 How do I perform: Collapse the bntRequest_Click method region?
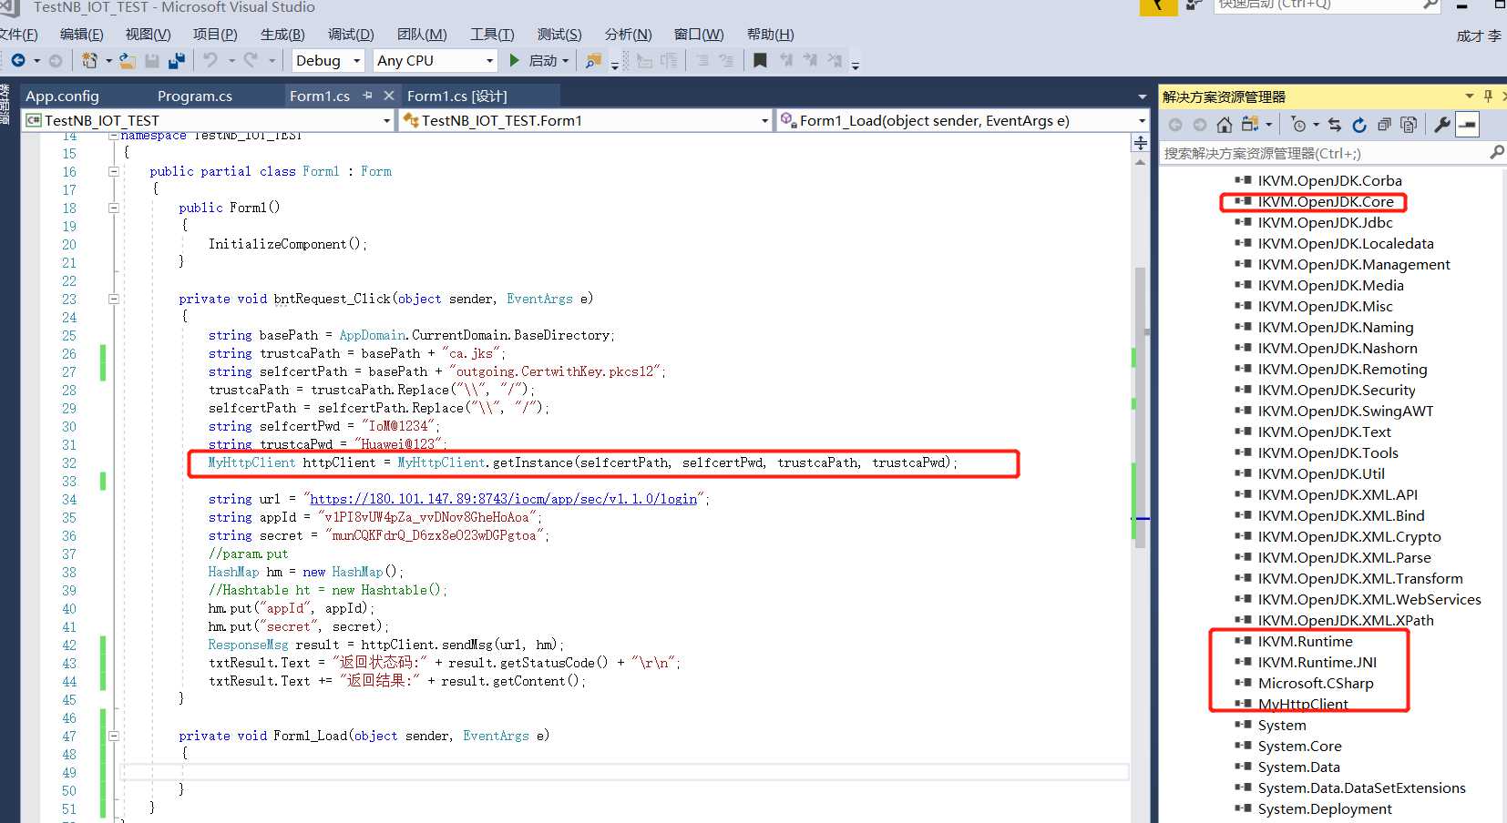point(114,299)
